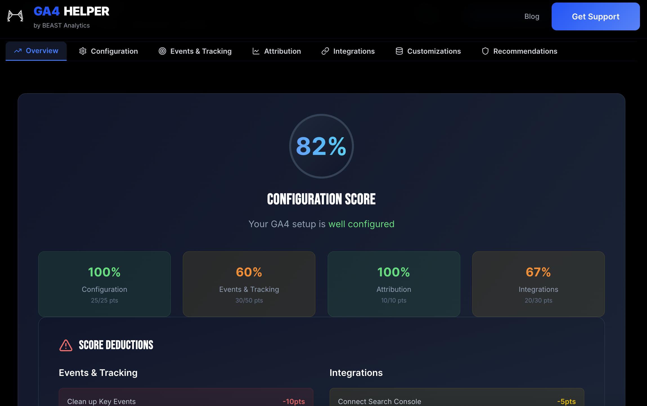The height and width of the screenshot is (406, 647).
Task: Click the Integrations deductions subheading
Action: pos(356,373)
